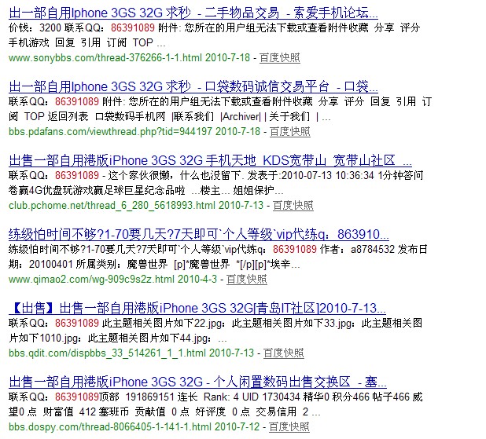This screenshot has width=486, height=439.
Task: Click the www.sonybbs.com/thread-376266-1-1.html URL text
Action: pyautogui.click(x=105, y=57)
